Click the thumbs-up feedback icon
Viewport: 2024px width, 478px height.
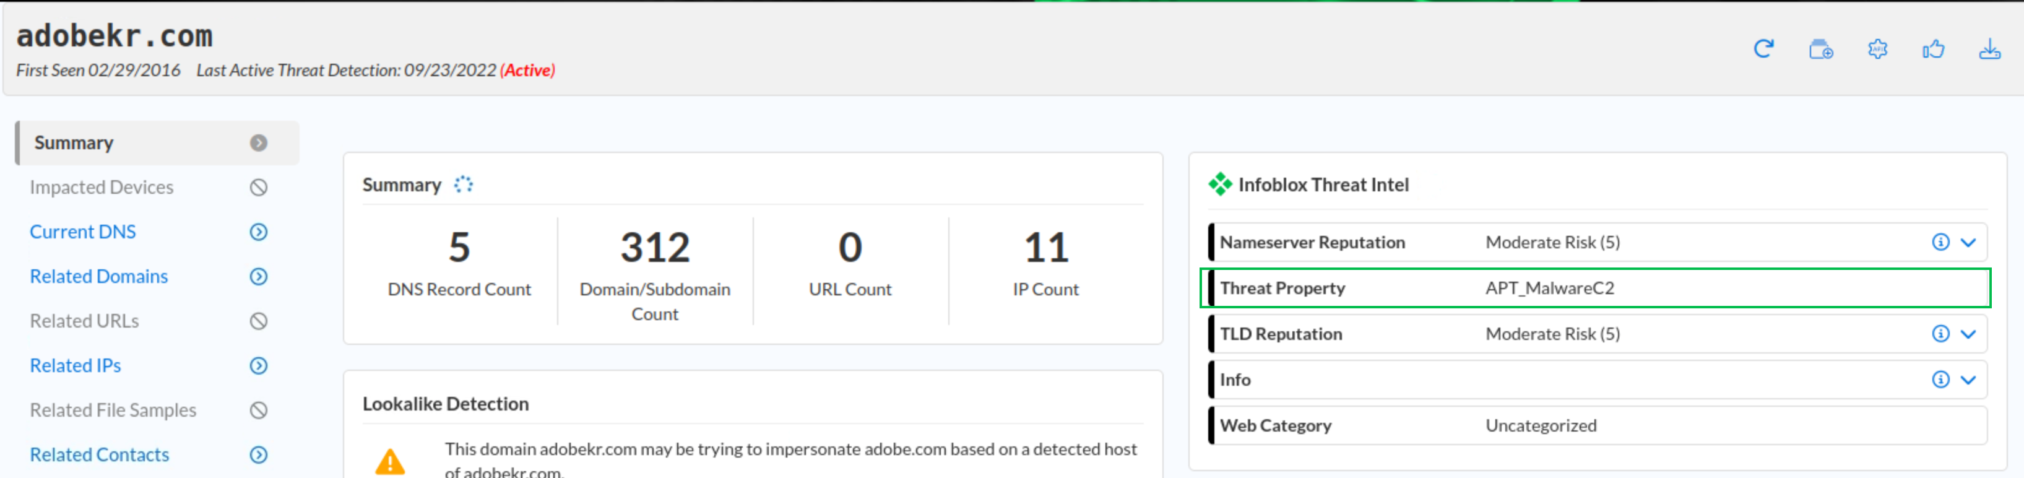tap(1933, 49)
